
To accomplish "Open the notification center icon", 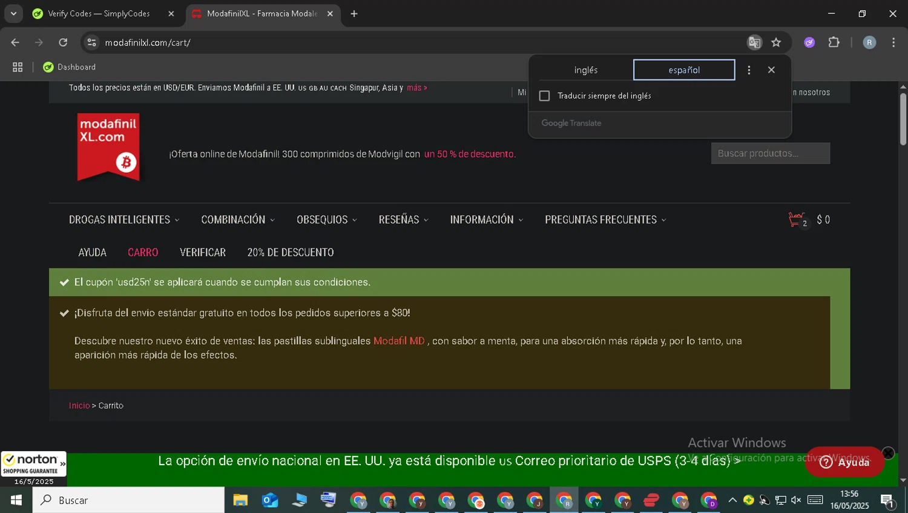I will (887, 500).
